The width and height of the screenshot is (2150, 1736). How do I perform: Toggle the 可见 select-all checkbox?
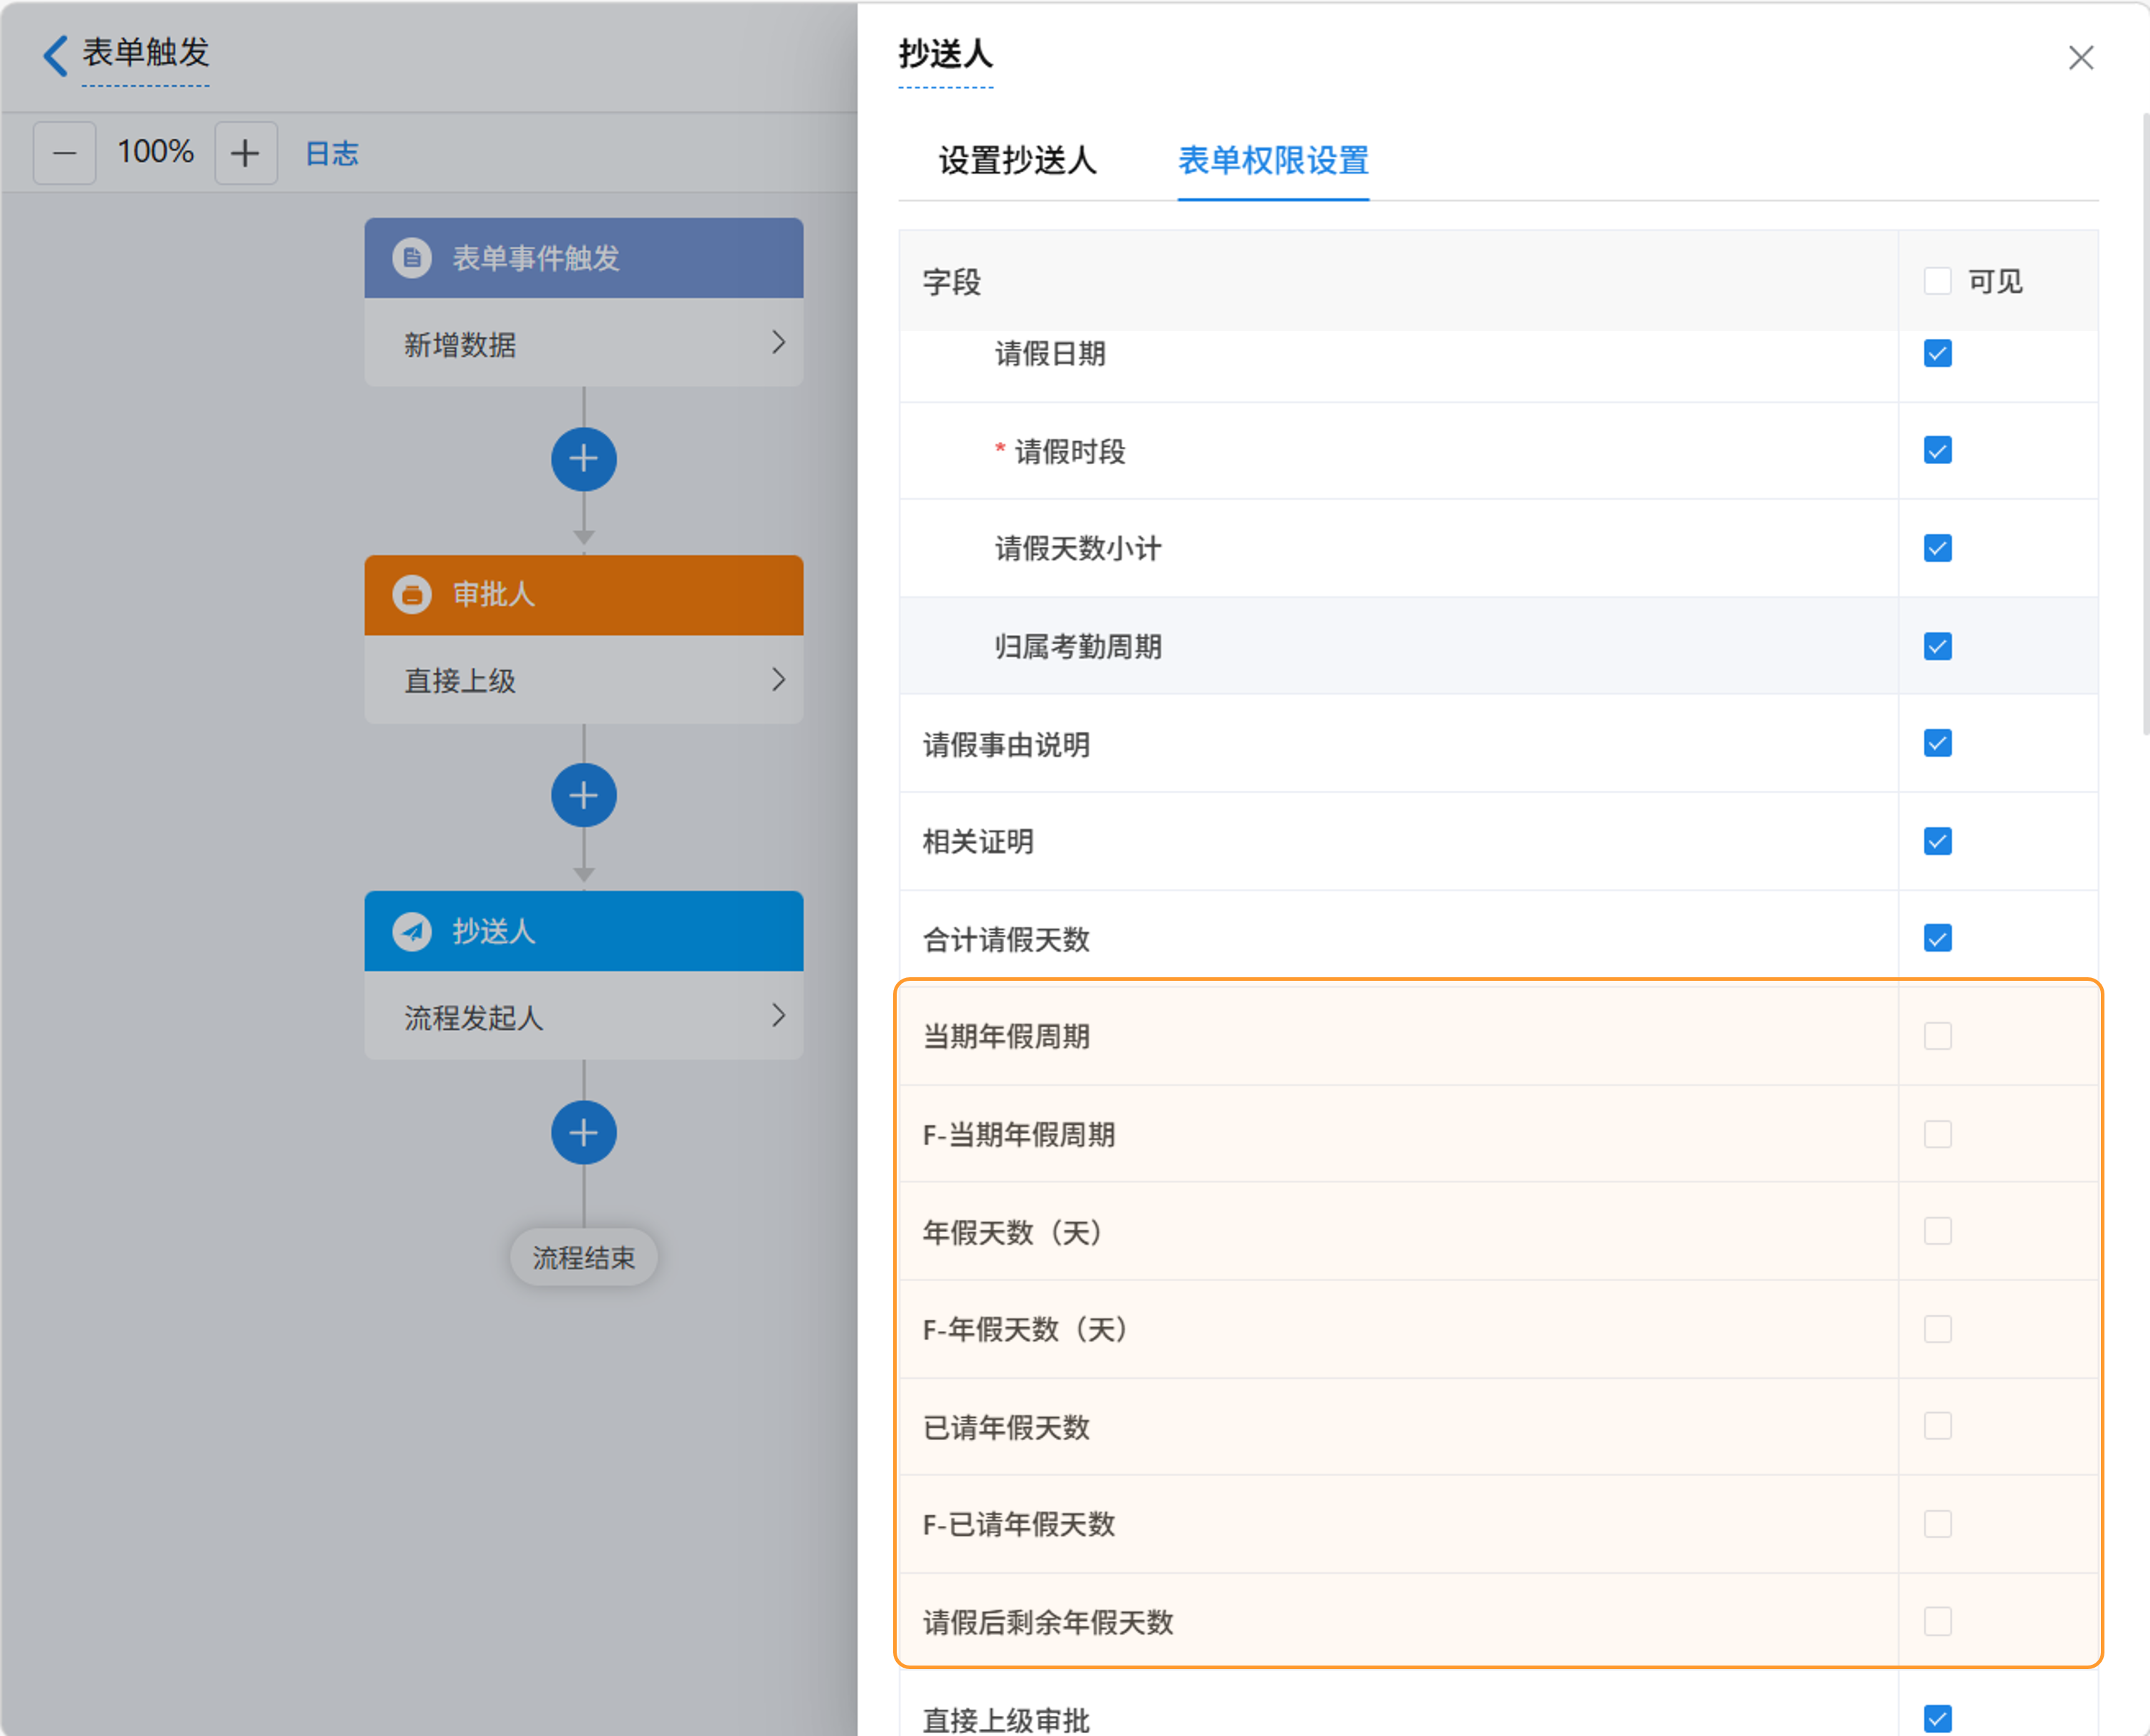point(1937,281)
